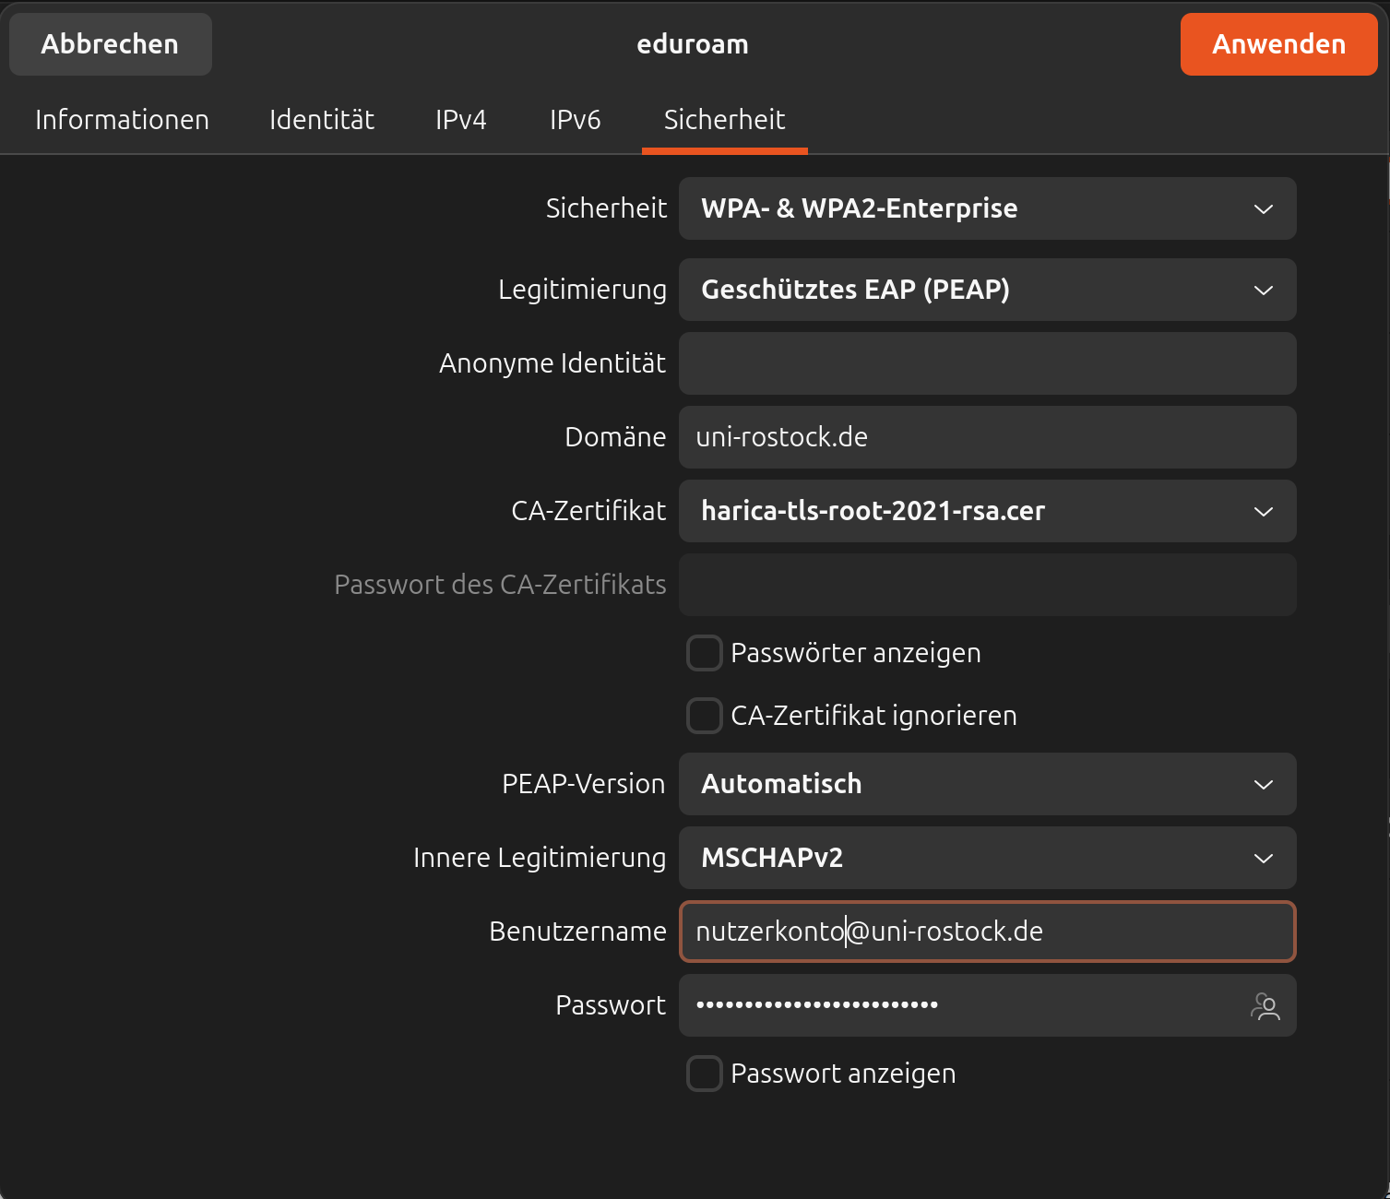Click the Benutzername label

577,932
